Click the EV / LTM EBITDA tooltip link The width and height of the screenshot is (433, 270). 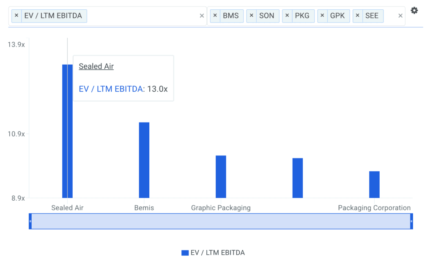(x=111, y=89)
